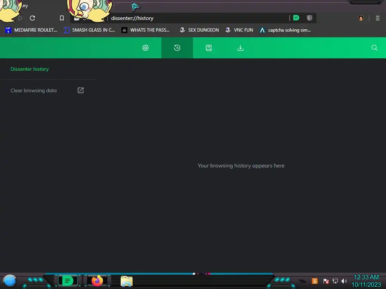Open File Explorer from the taskbar

pyautogui.click(x=127, y=281)
